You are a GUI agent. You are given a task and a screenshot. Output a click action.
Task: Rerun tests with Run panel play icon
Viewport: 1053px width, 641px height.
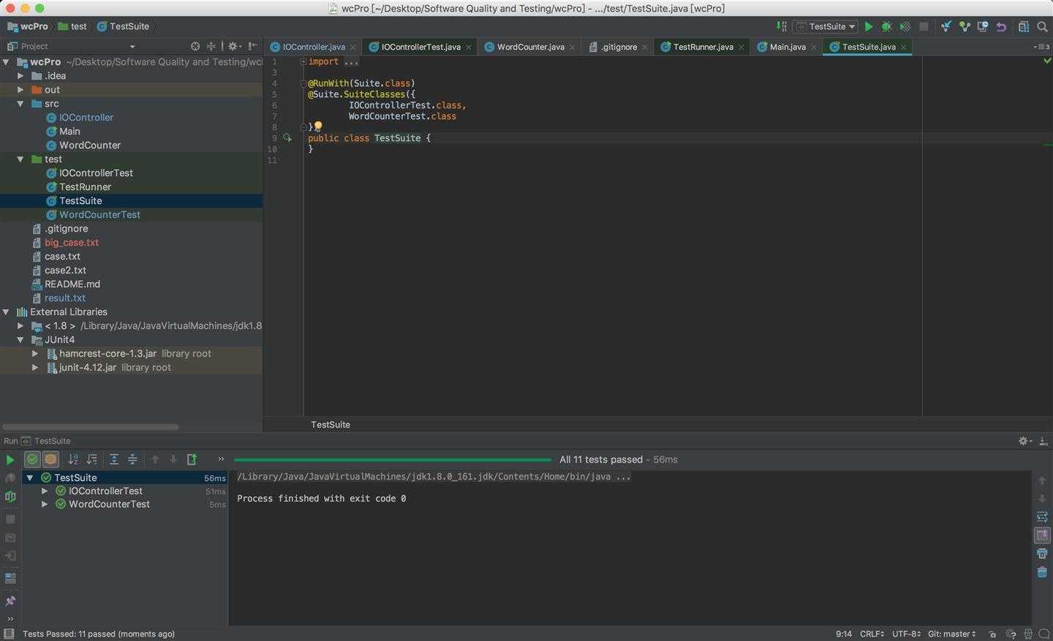point(10,460)
